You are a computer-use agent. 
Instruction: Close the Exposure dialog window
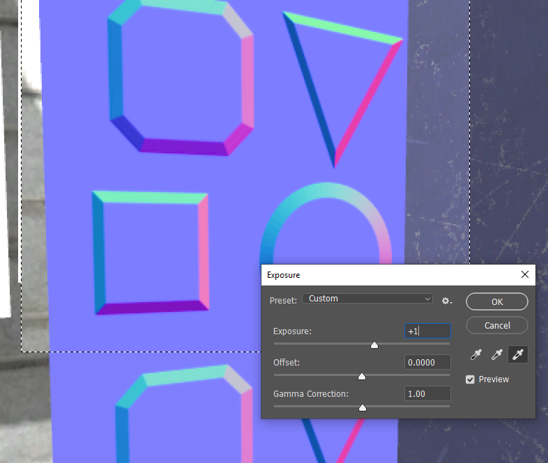[524, 274]
